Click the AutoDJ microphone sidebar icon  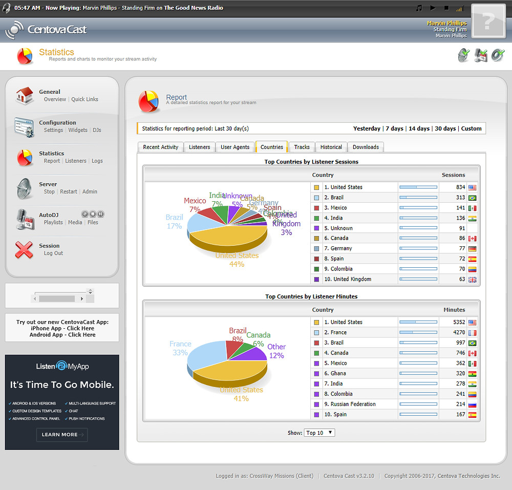tap(25, 219)
